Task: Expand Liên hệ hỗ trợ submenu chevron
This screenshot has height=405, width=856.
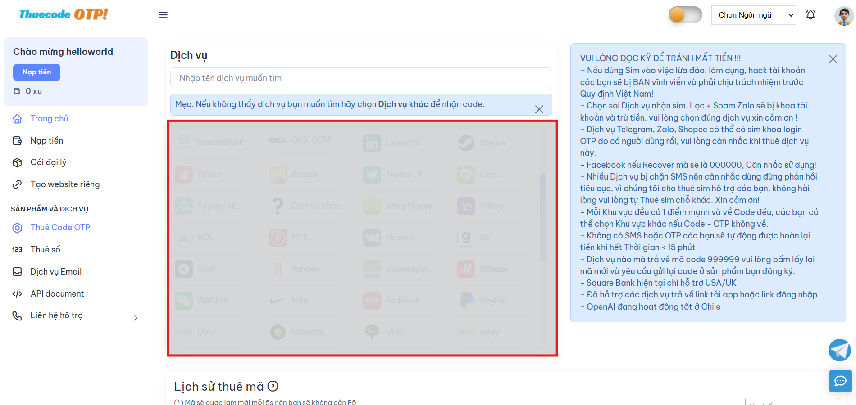Action: pyautogui.click(x=136, y=318)
